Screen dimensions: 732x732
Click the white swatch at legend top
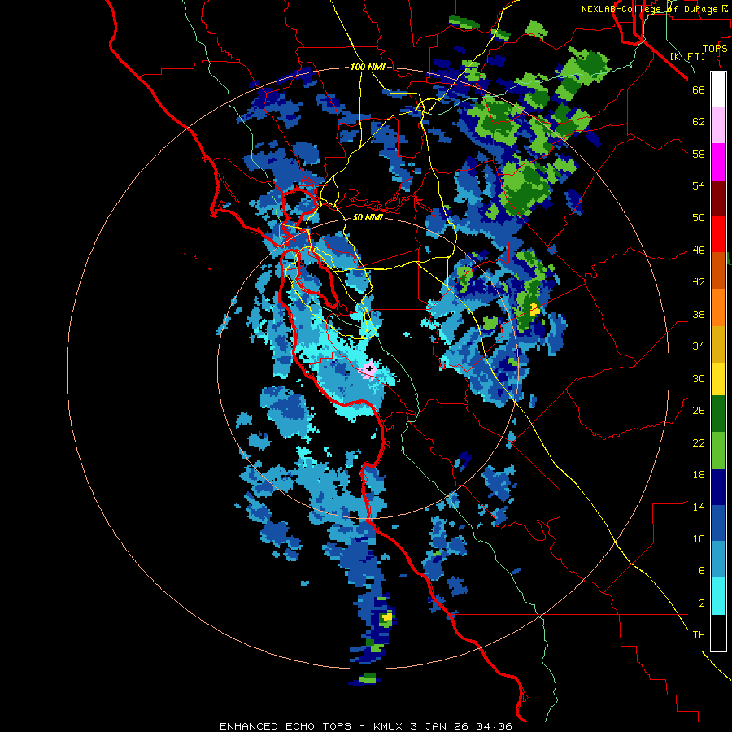pos(718,89)
